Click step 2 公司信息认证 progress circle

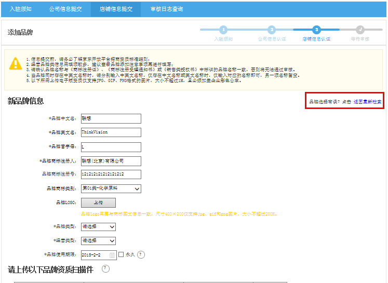pos(272,30)
